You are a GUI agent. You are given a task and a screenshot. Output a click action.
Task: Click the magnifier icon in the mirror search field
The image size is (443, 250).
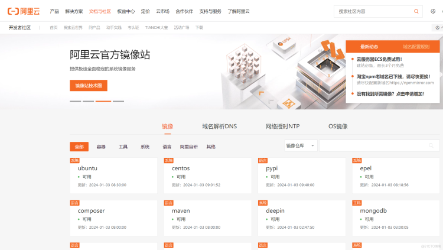(x=431, y=145)
